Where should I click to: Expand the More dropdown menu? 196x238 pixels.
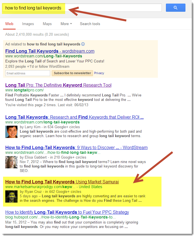pyautogui.click(x=66, y=24)
